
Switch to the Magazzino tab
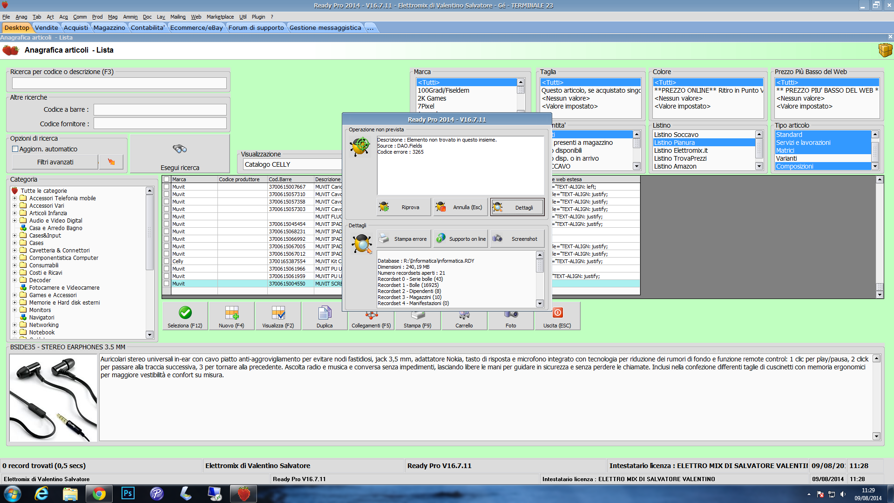(109, 27)
